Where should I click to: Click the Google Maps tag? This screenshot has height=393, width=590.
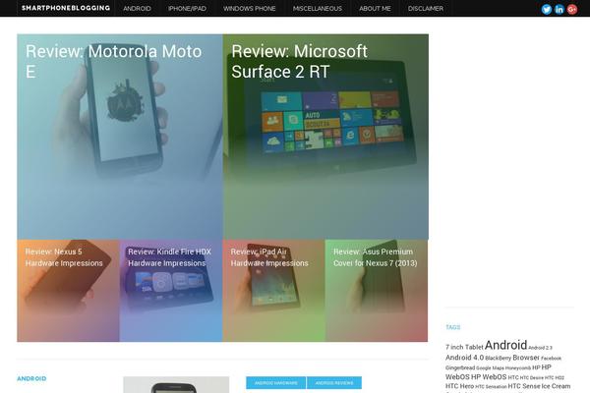tap(490, 368)
